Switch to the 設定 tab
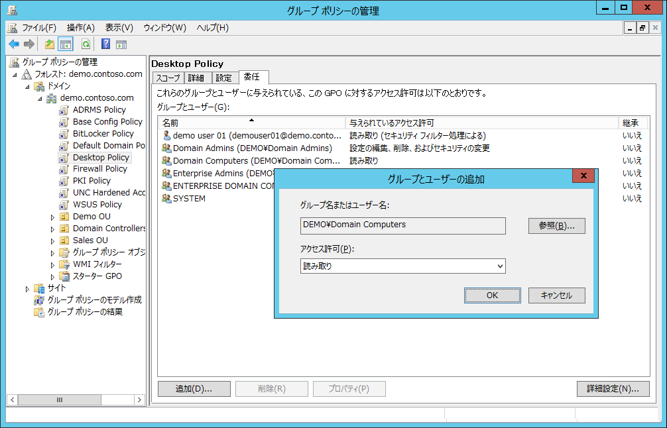This screenshot has width=667, height=428. pos(224,78)
